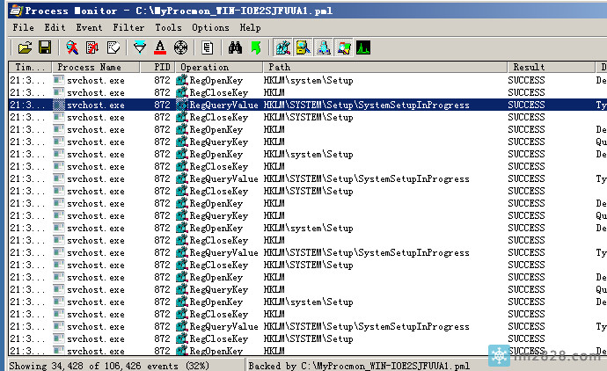Click the Open log file icon

[25, 47]
